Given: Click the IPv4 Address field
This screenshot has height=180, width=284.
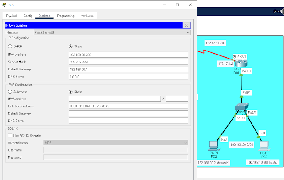Looking at the screenshot, I should click(x=128, y=55).
